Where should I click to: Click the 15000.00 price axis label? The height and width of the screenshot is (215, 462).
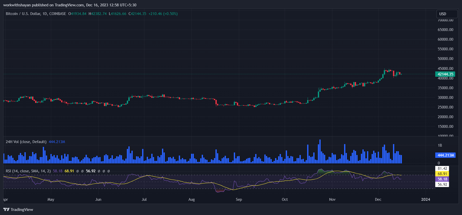[445, 127]
